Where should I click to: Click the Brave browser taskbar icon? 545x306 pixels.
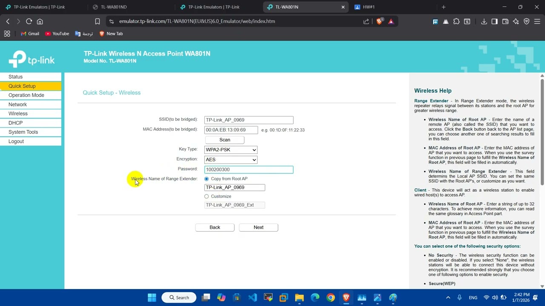(346, 297)
